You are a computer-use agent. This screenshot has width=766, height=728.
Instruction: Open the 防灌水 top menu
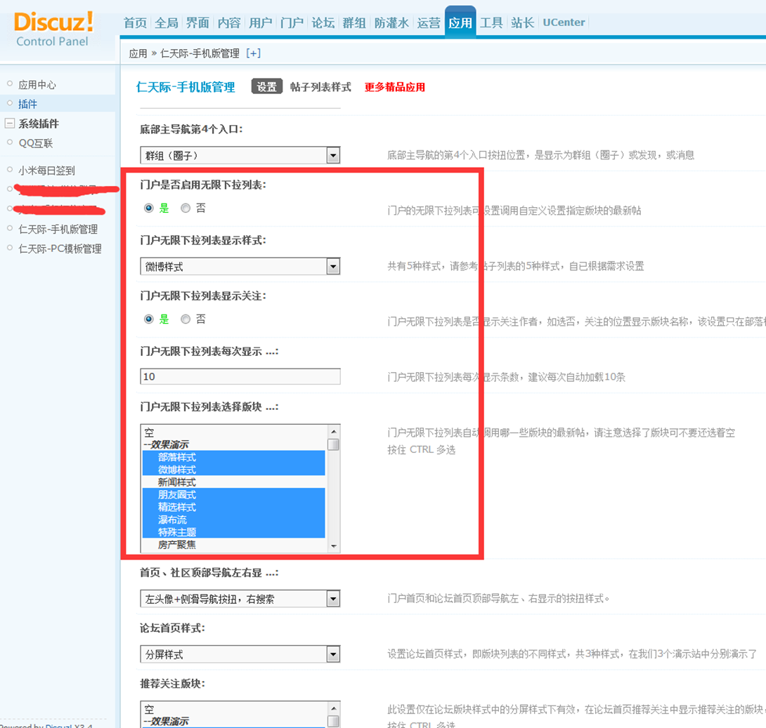[x=392, y=23]
